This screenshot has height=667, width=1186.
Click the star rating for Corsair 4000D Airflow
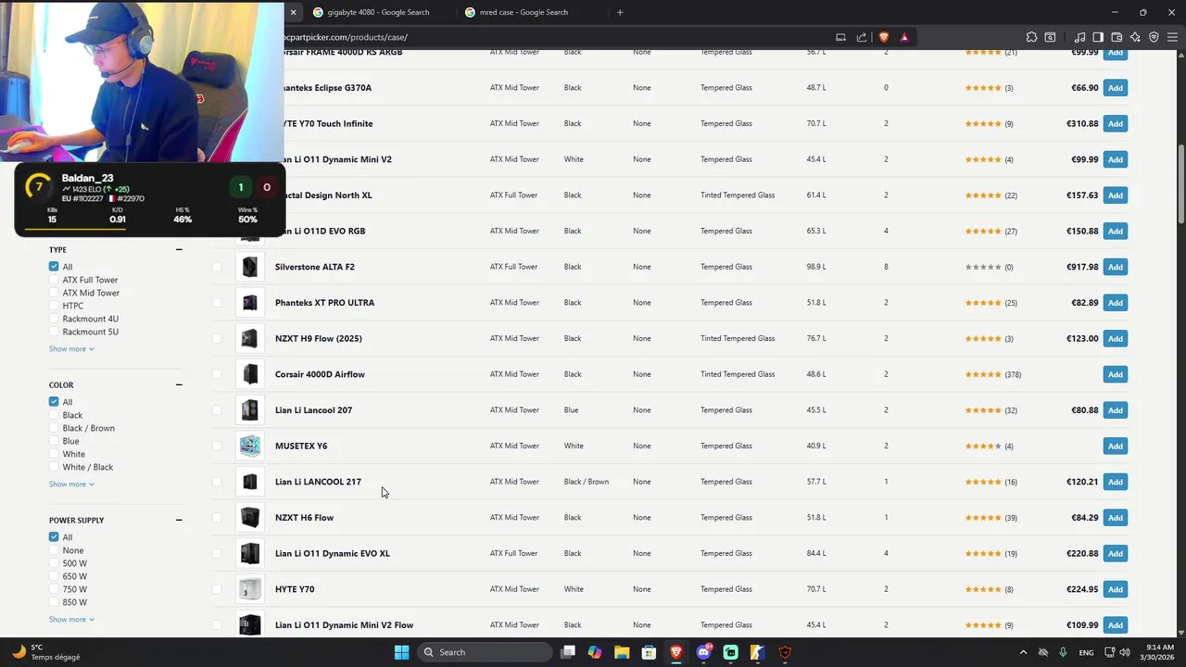(983, 374)
